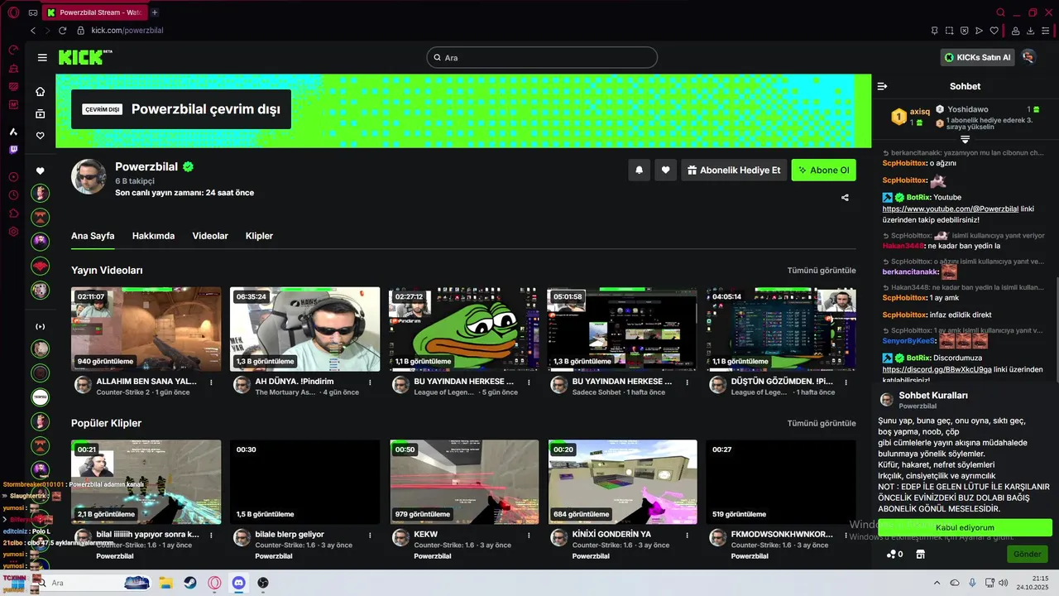Screen dimensions: 1059x596
Task: Expand recommended channels in sidebar
Action: pos(40,326)
